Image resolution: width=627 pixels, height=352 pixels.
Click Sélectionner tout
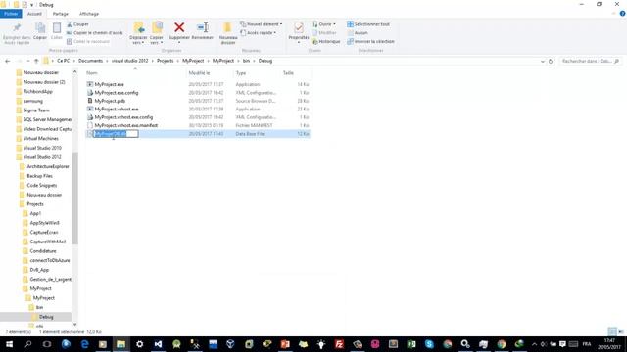(x=368, y=24)
